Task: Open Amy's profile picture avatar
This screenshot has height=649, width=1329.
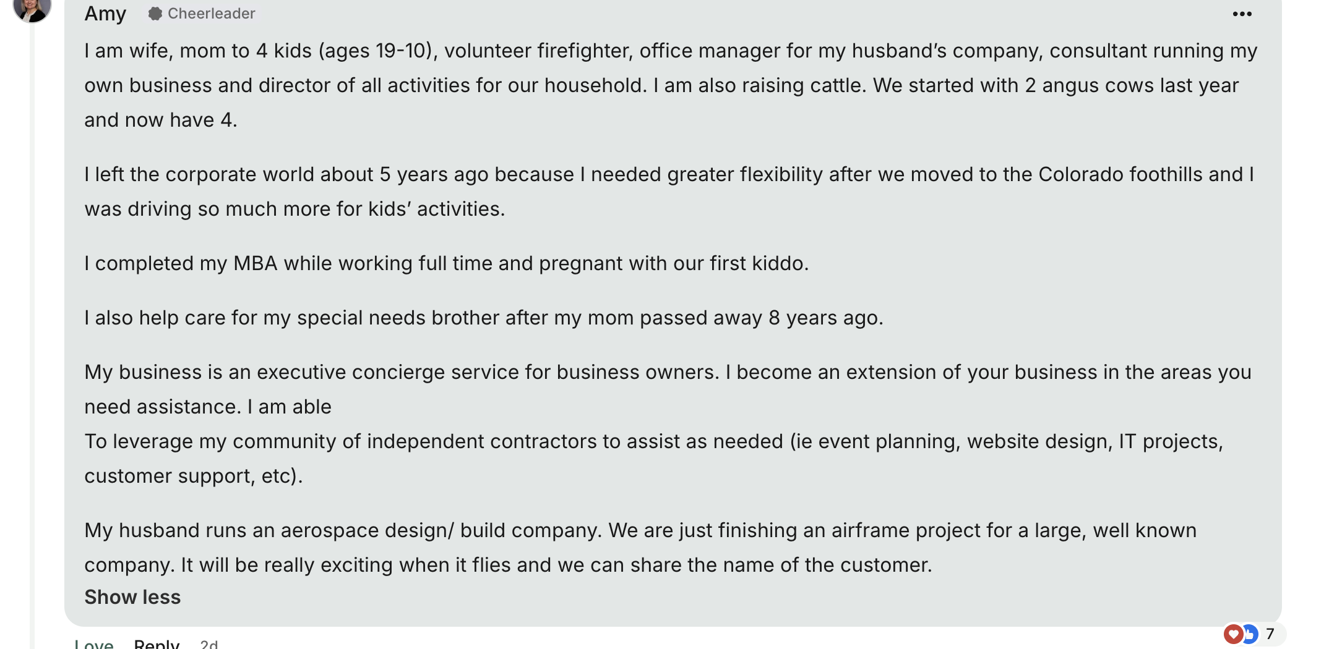Action: coord(32,7)
